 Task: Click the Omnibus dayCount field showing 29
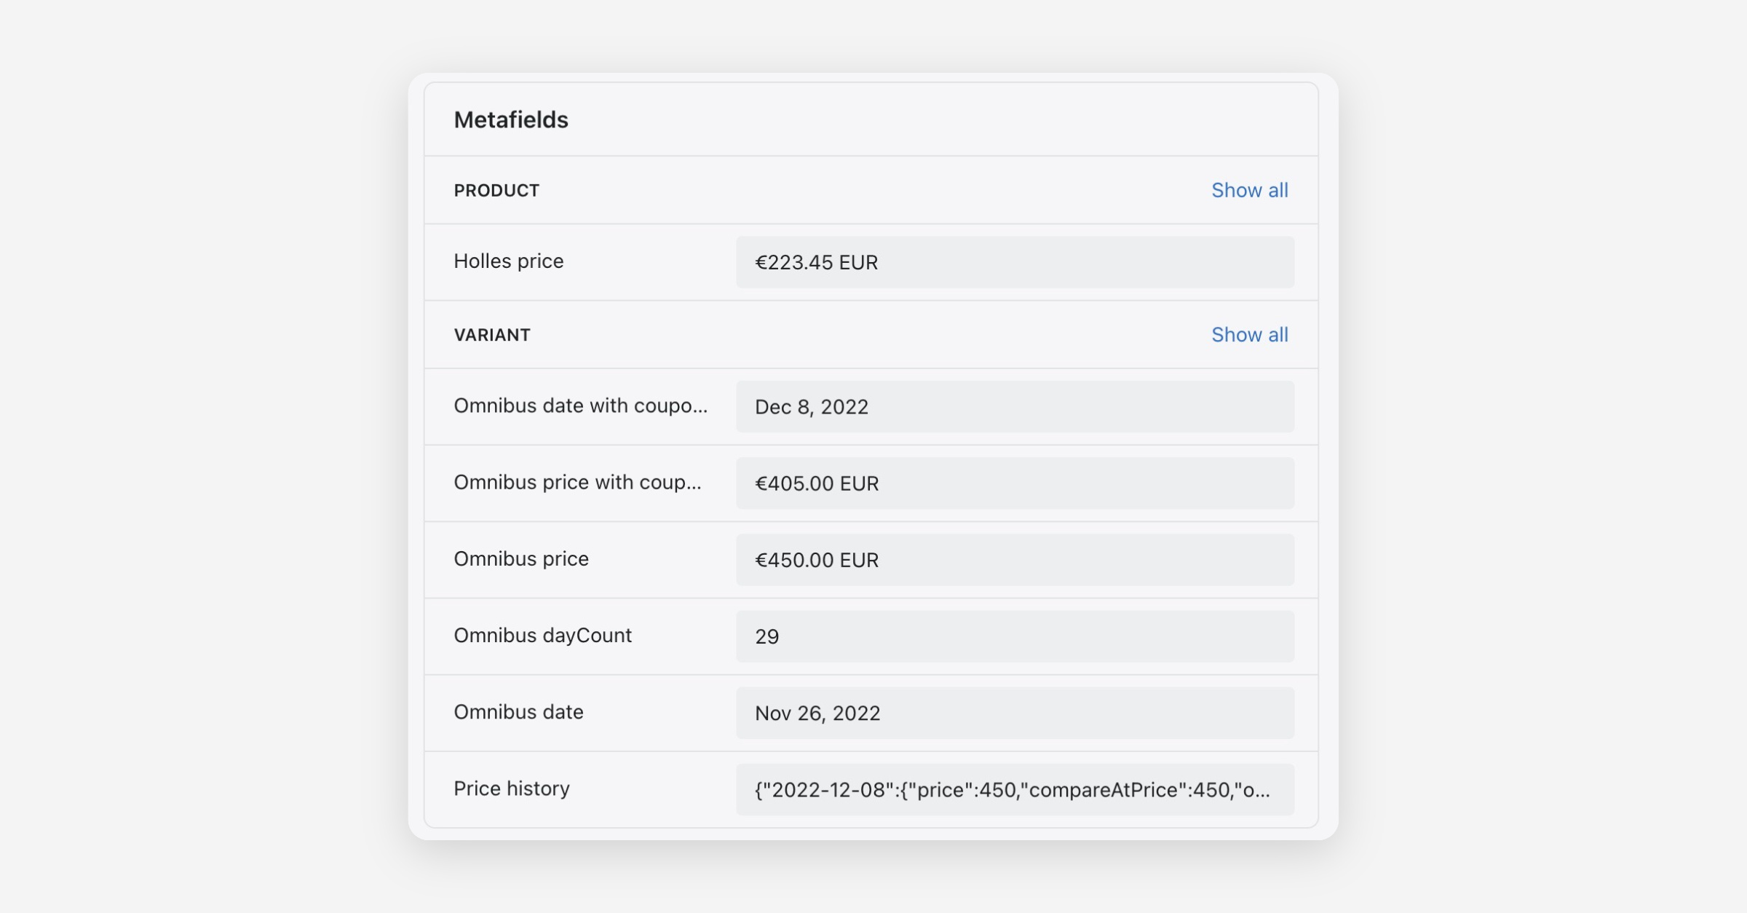(x=1014, y=636)
